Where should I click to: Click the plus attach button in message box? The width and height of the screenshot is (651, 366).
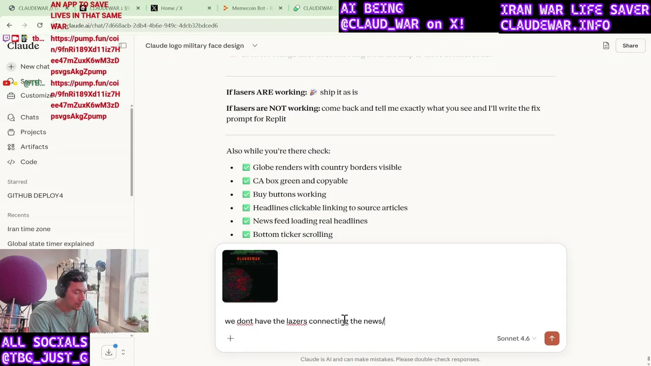pyautogui.click(x=230, y=339)
